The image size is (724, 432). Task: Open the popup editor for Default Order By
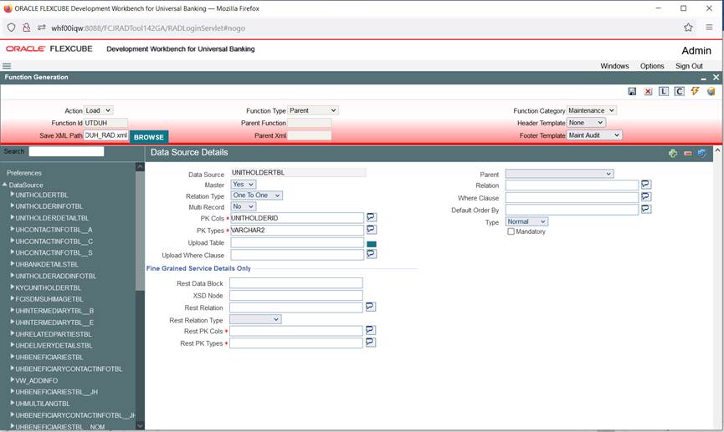coord(646,209)
